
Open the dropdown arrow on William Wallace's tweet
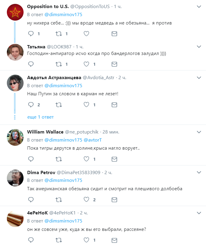tap(199, 132)
